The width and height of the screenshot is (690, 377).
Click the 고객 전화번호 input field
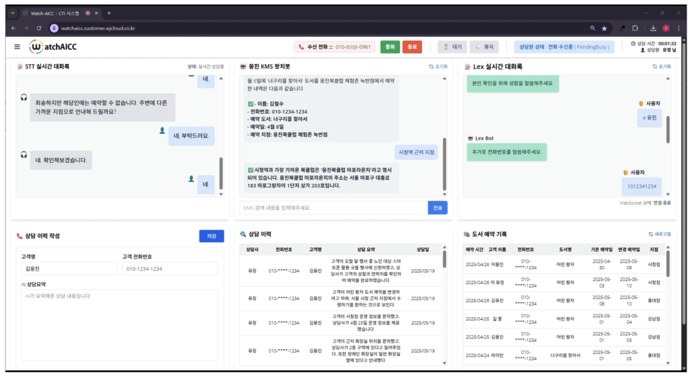[170, 269]
